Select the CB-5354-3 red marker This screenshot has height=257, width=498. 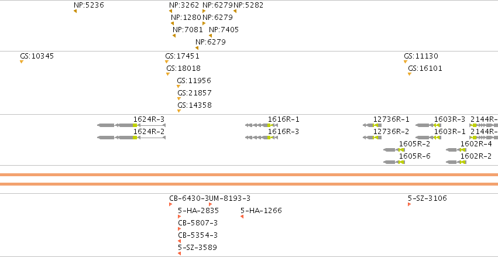(x=180, y=241)
